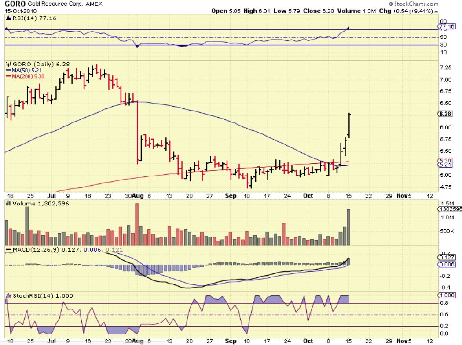The image size is (462, 345).
Task: Click the date '15-Oct-2018'
Action: (21, 11)
